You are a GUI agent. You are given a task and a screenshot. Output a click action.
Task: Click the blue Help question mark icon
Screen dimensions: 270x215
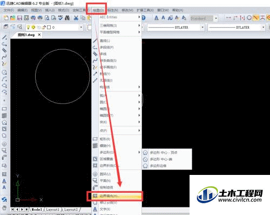coord(144,18)
